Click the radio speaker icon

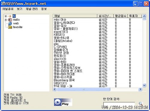(10, 20)
